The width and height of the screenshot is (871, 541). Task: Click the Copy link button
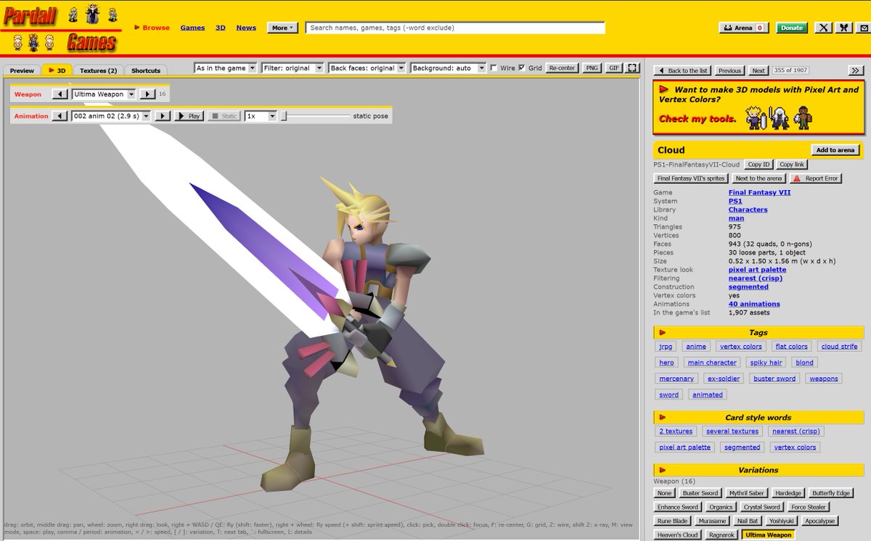coord(791,165)
